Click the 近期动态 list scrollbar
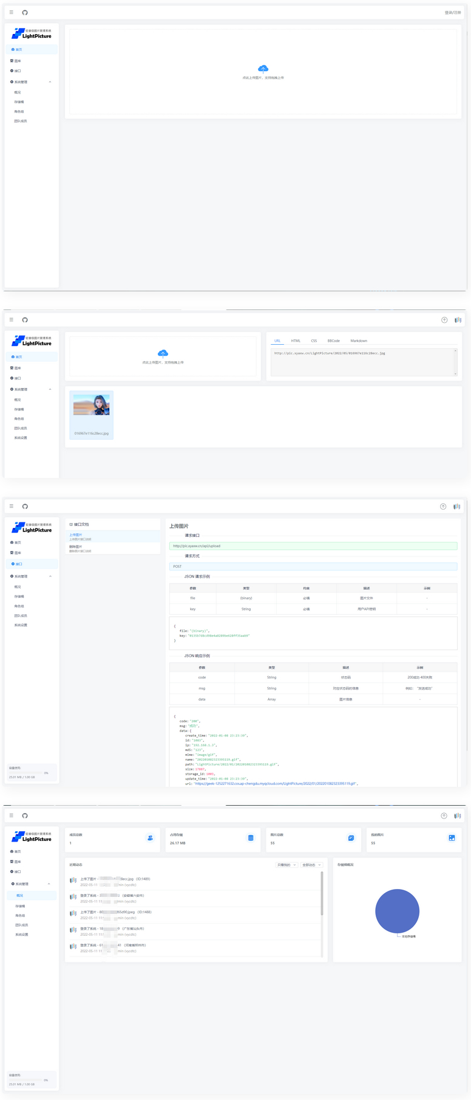The height and width of the screenshot is (1100, 471). (322, 894)
